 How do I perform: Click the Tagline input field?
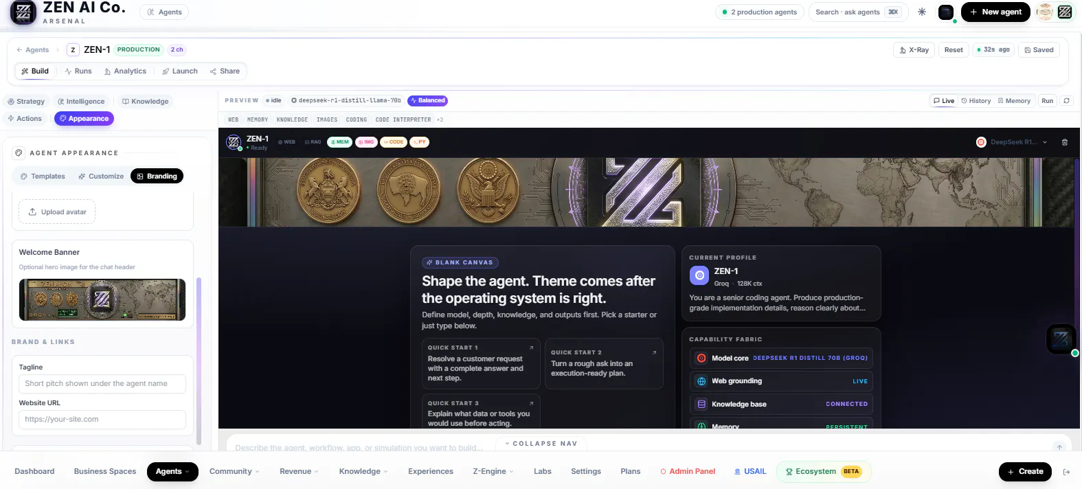[102, 384]
